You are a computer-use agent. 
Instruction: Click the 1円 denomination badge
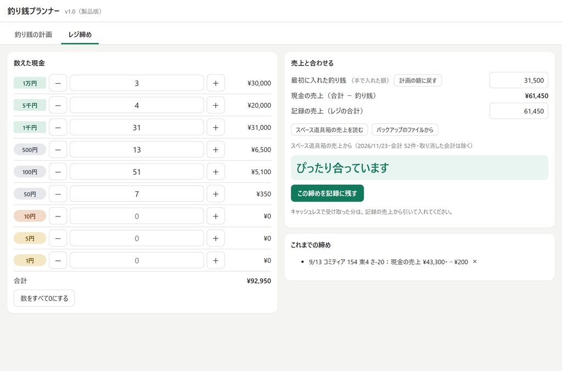30,260
